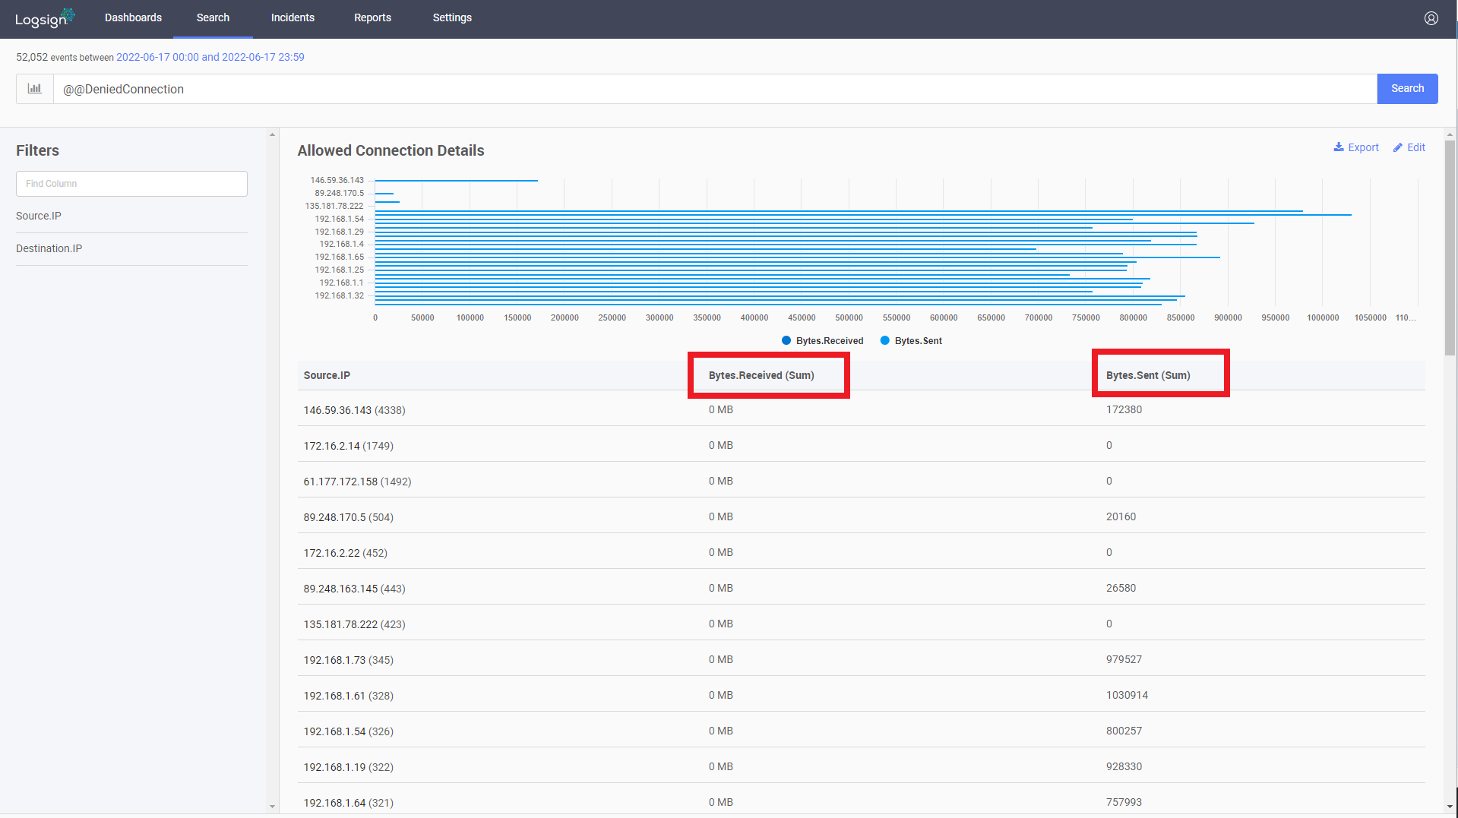Click Bytes.Sent value 1030914
Viewport: 1458px width, 818px height.
[x=1127, y=695]
